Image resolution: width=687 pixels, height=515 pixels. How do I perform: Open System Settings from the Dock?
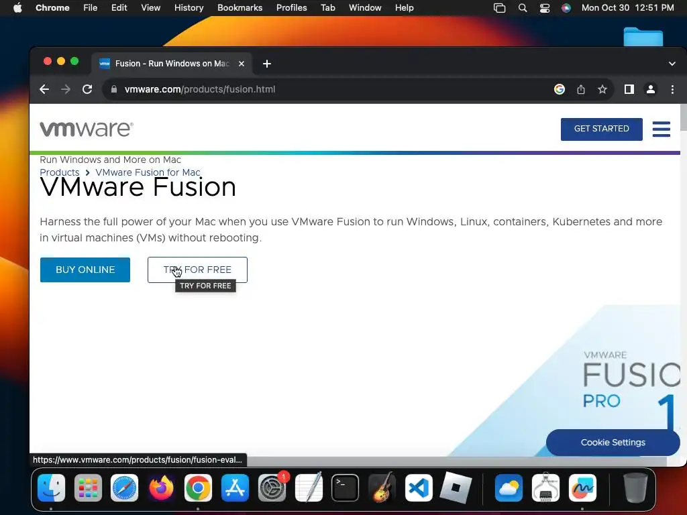click(272, 488)
